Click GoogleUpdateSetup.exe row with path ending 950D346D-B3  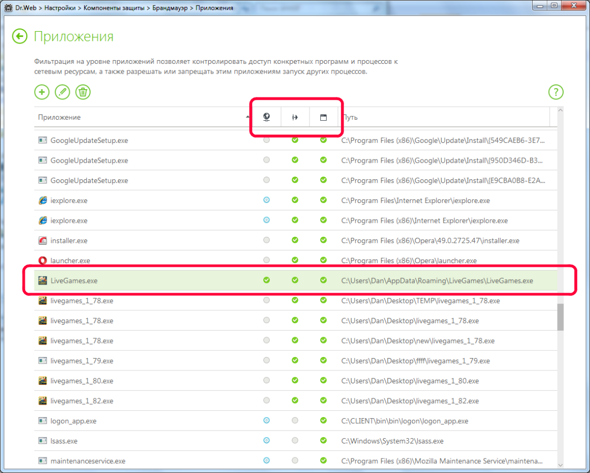click(x=296, y=160)
